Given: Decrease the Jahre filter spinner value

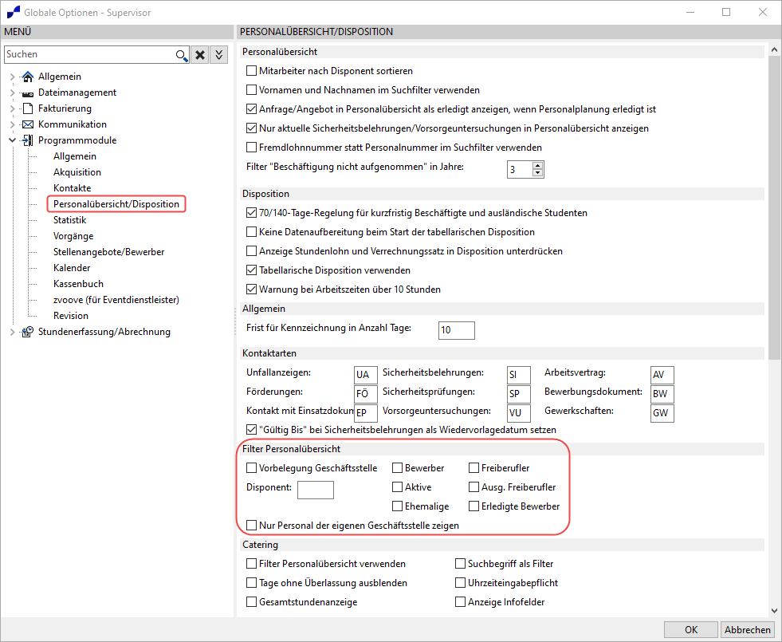Looking at the screenshot, I should [537, 173].
